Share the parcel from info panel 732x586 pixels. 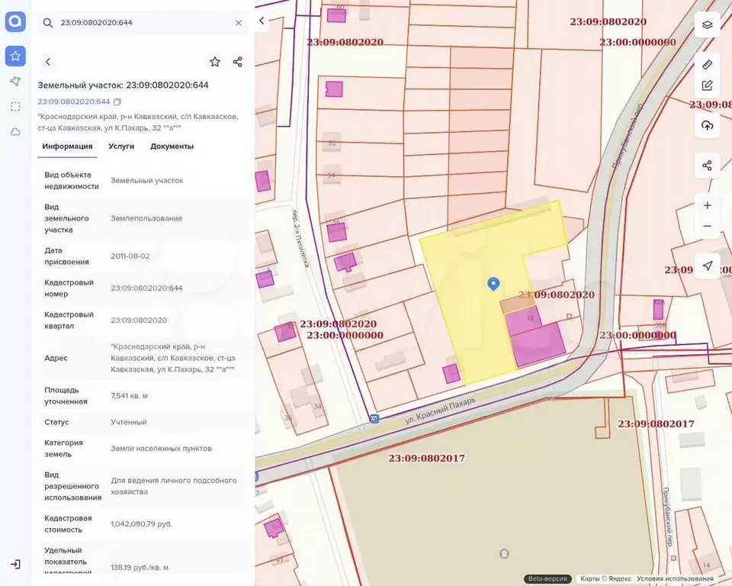click(x=238, y=62)
